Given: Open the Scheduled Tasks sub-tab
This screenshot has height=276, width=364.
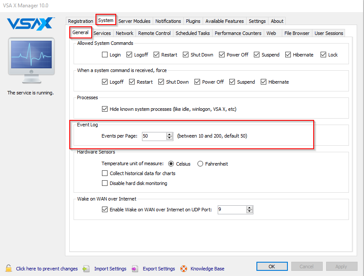Looking at the screenshot, I should (x=193, y=33).
